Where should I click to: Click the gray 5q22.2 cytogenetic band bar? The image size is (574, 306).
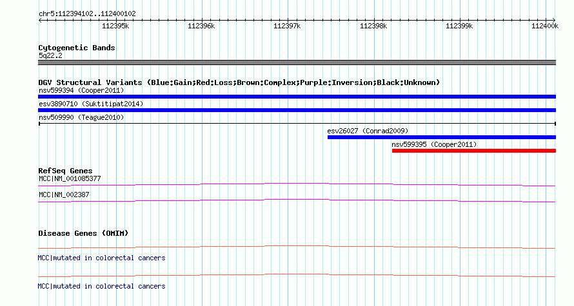tap(297, 62)
